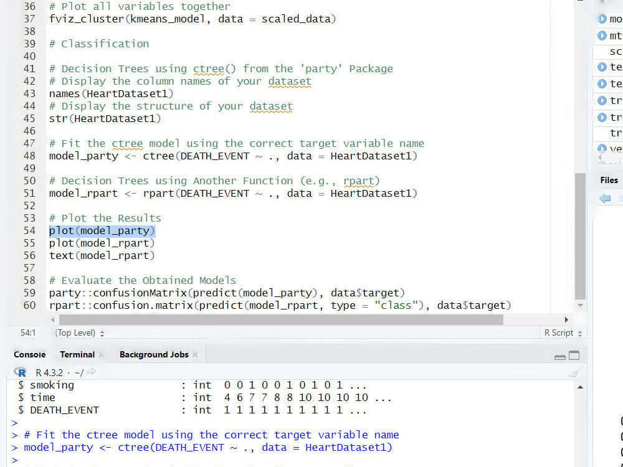
Task: Open the R Script file type dropdown
Action: (563, 333)
